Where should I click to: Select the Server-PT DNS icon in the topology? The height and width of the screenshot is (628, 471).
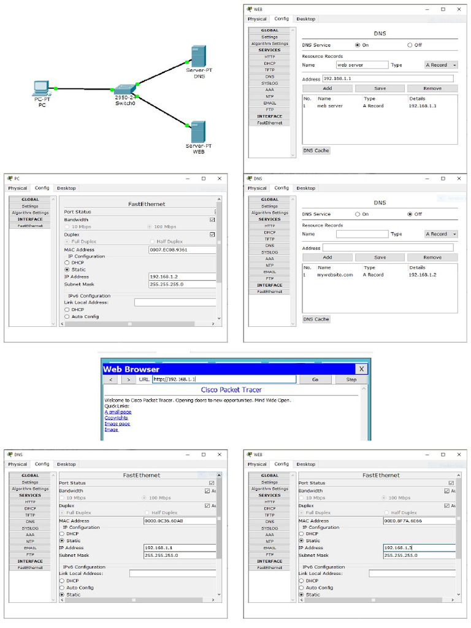[x=199, y=56]
